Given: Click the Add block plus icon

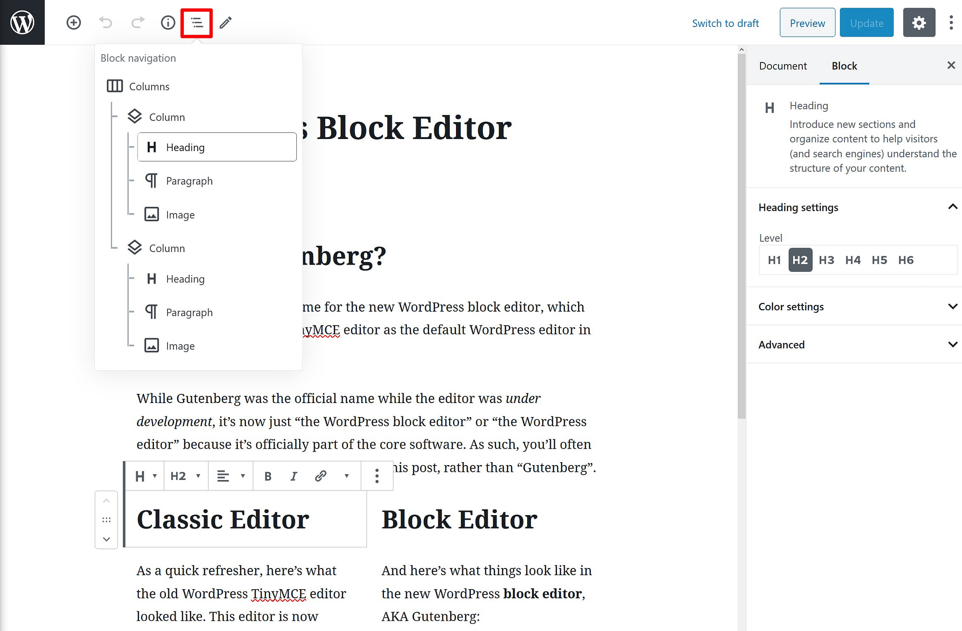Looking at the screenshot, I should click(74, 23).
